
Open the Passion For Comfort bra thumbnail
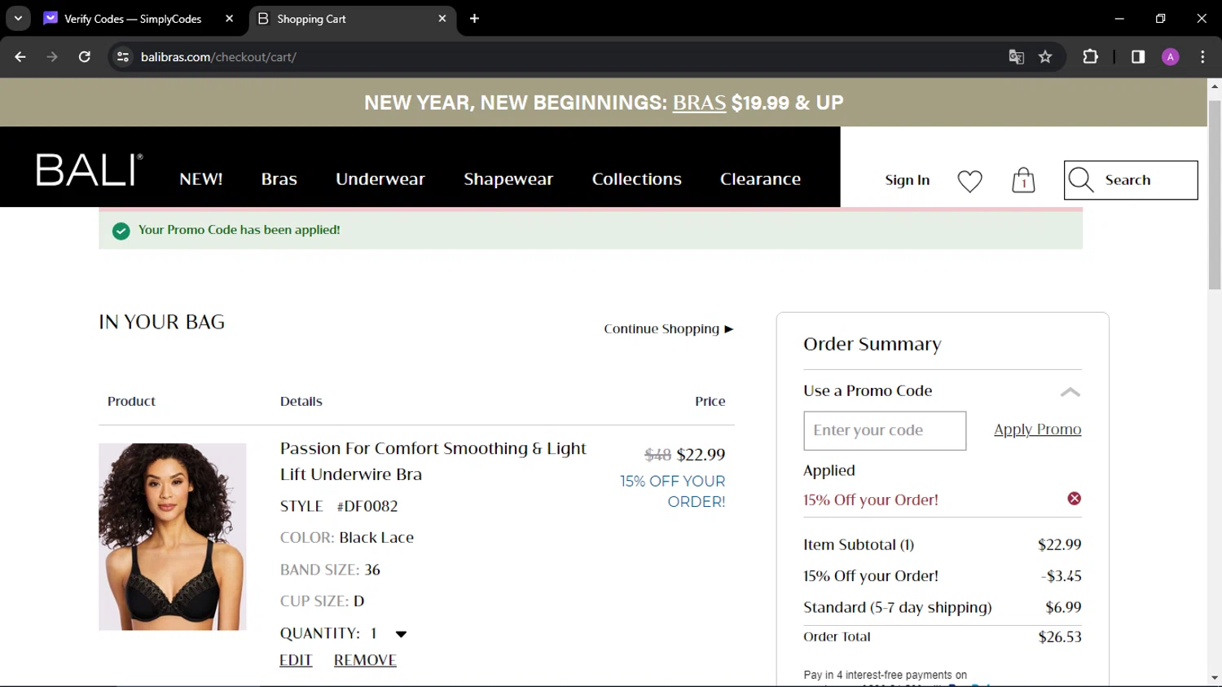[x=173, y=536]
